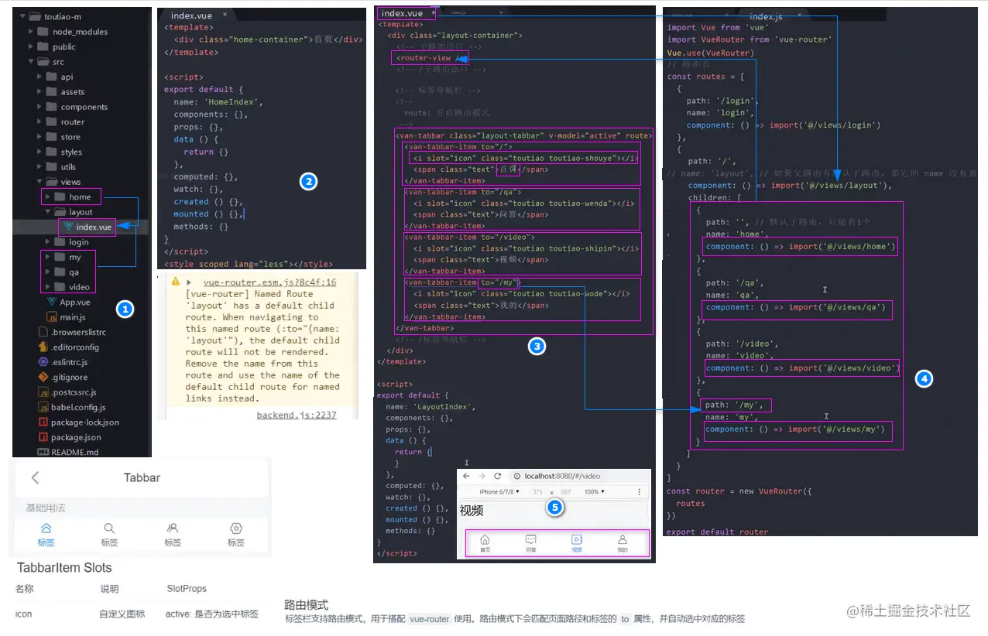
Task: Select the styles folder
Action: point(64,152)
